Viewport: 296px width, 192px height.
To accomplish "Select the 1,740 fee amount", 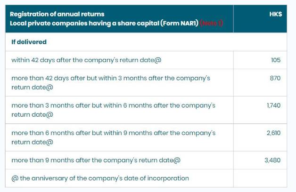I will click(273, 105).
